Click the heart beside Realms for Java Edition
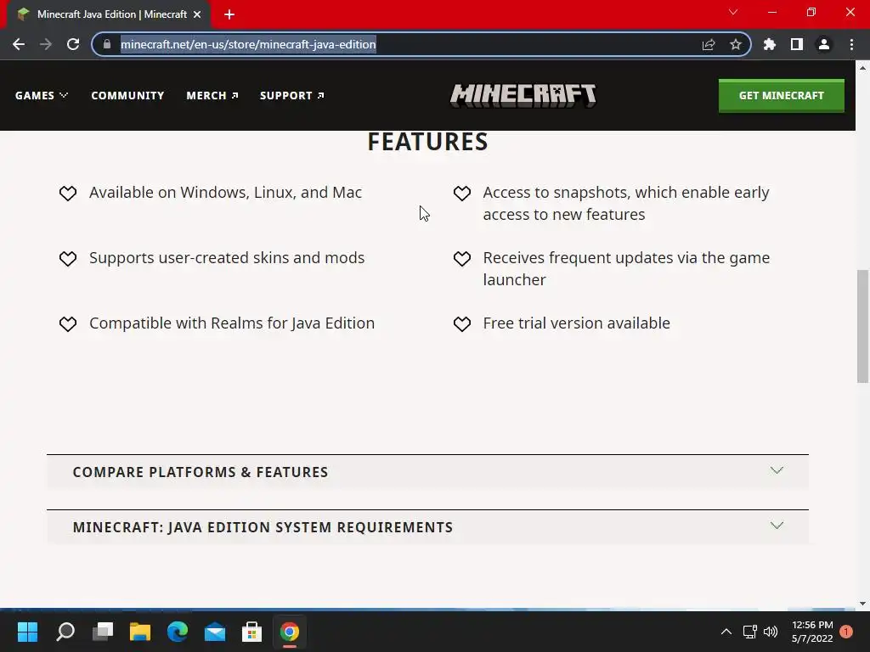870x652 pixels. [68, 323]
